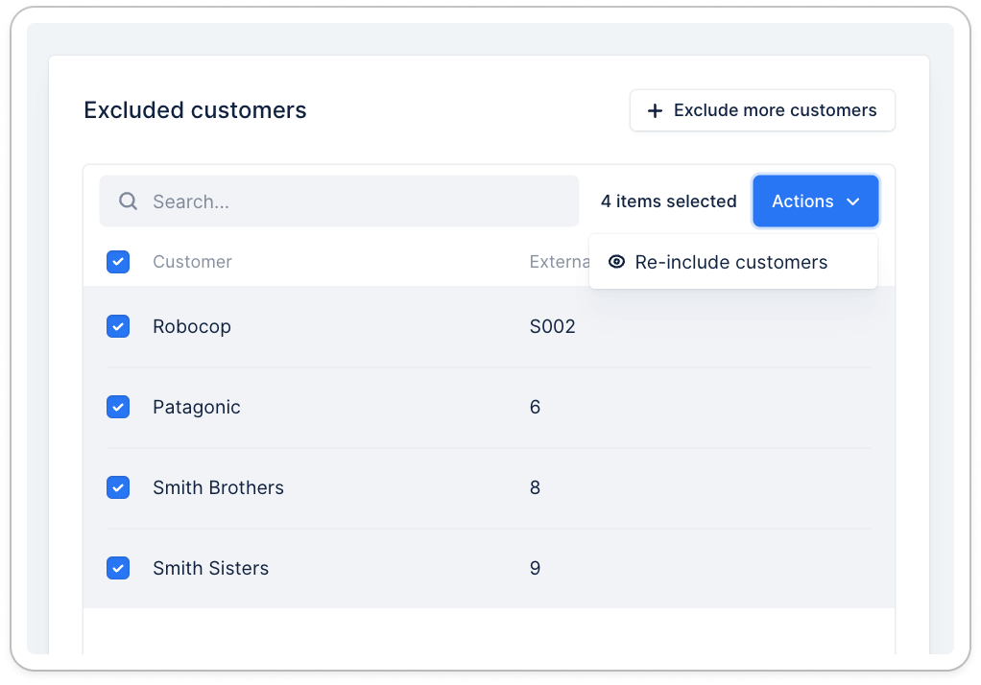Click the chevron arrow on the Actions button
The image size is (981, 685).
pyautogui.click(x=852, y=202)
